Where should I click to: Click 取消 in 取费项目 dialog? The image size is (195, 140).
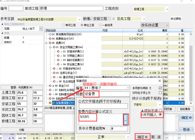156,137
